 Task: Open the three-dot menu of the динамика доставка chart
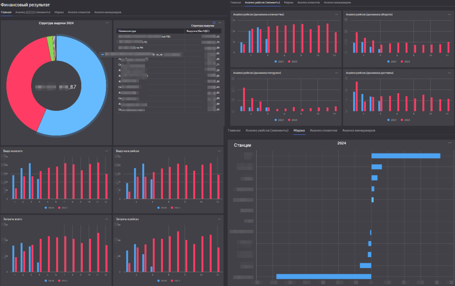click(449, 72)
